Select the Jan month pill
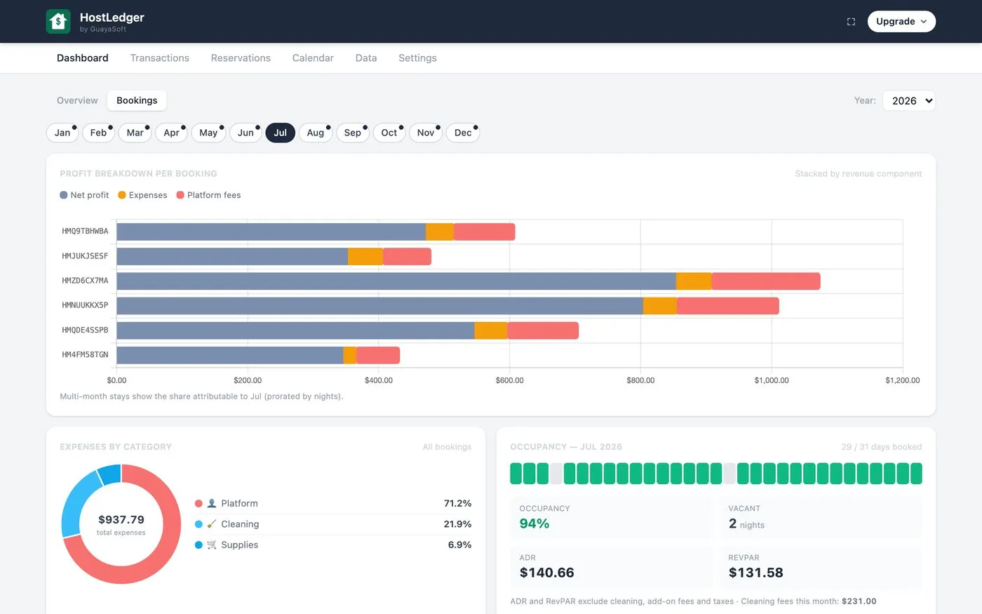The width and height of the screenshot is (982, 614). (x=62, y=133)
